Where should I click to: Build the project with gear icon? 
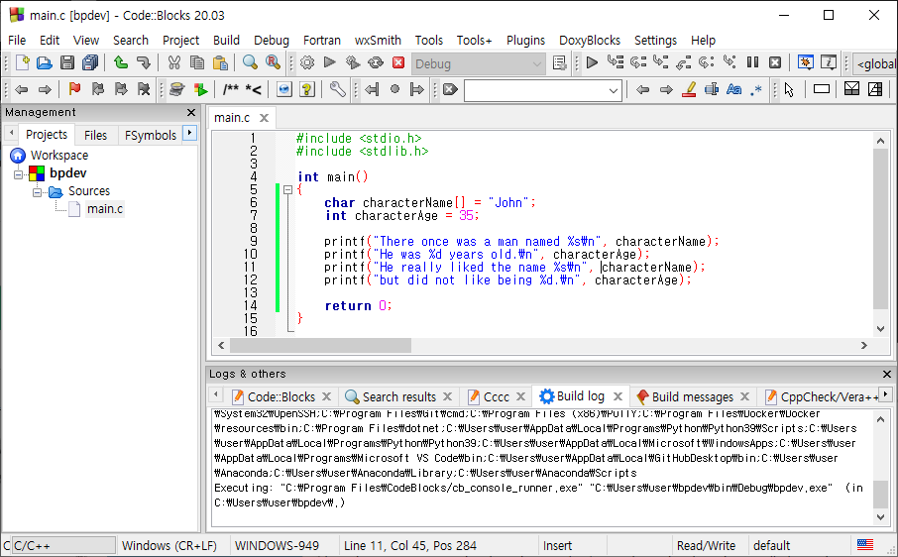click(307, 63)
